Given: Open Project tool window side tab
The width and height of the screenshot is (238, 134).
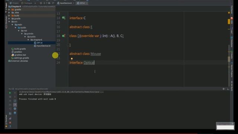Looking at the screenshot, I should [6, 7].
